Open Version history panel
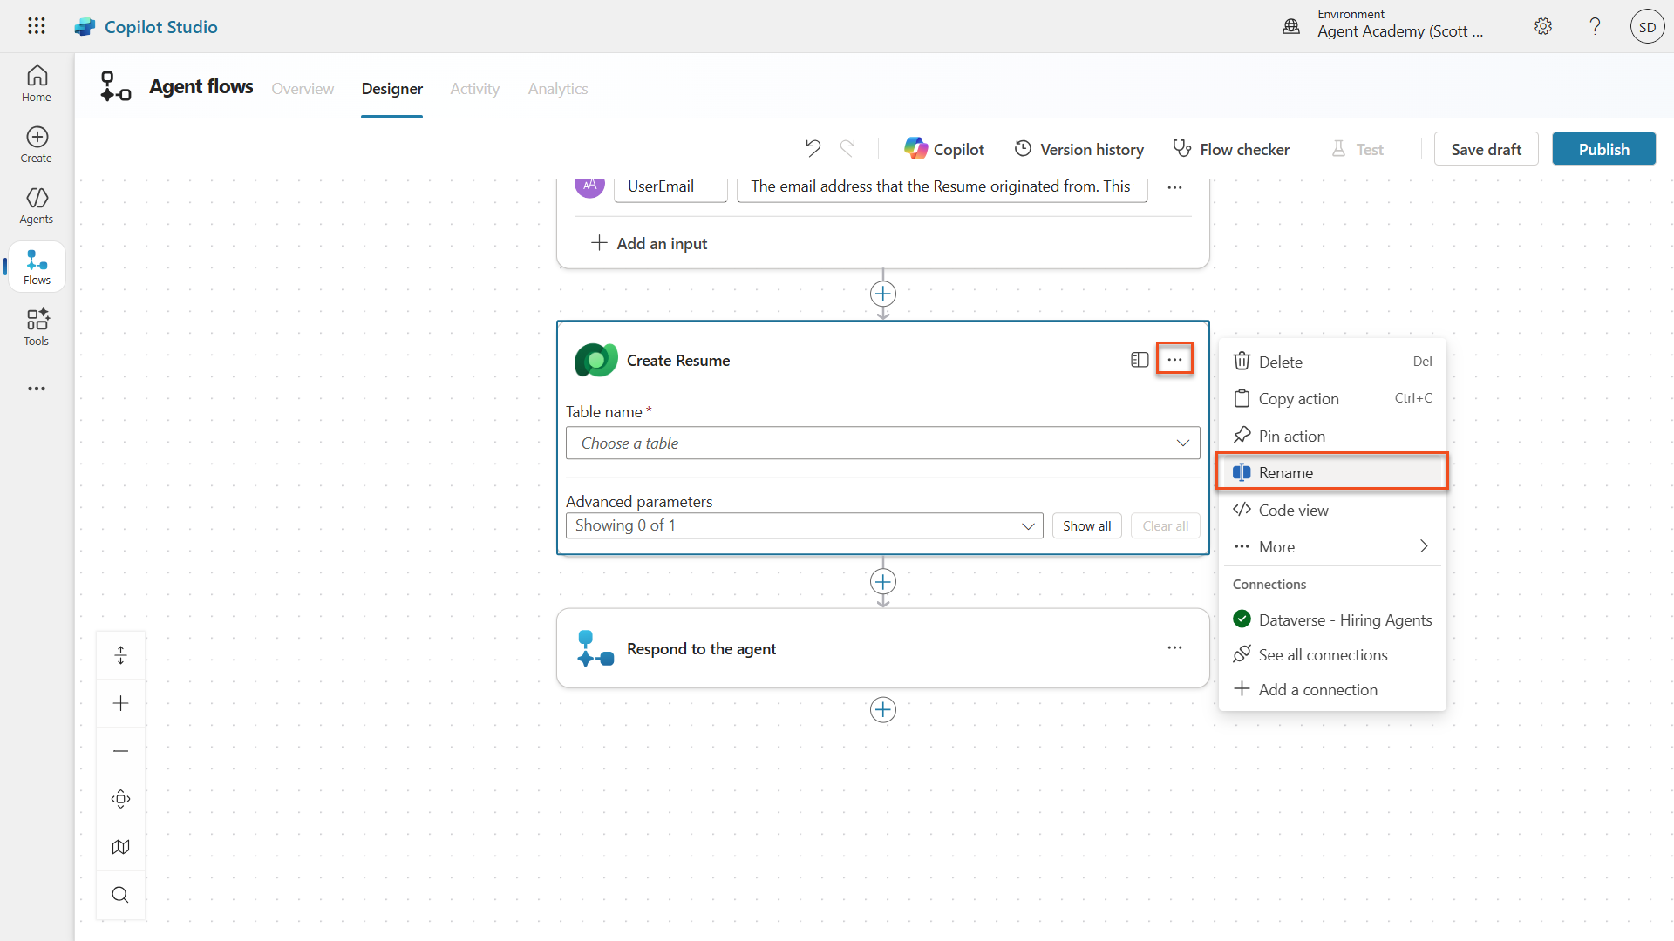1674x941 pixels. [1079, 149]
